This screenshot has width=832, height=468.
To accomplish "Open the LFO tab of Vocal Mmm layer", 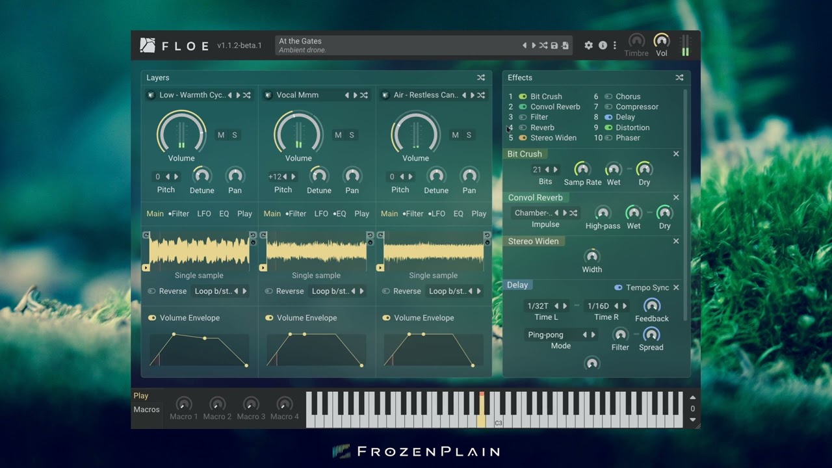I will [321, 213].
